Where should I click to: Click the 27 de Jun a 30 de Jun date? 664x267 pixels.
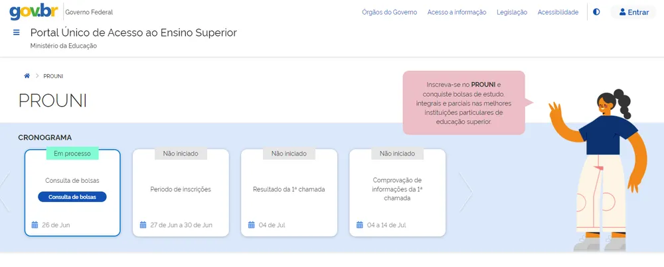pyautogui.click(x=181, y=225)
